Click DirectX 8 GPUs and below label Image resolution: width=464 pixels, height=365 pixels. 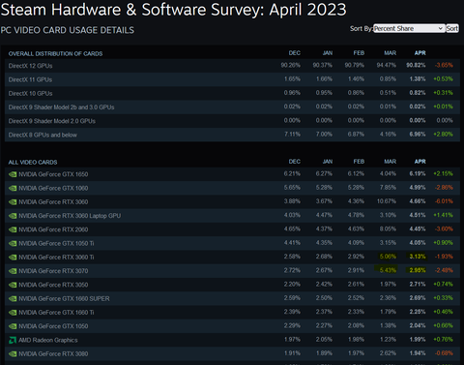coord(43,135)
